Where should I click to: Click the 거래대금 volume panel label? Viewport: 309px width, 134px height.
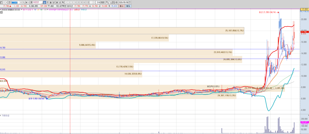(5, 116)
